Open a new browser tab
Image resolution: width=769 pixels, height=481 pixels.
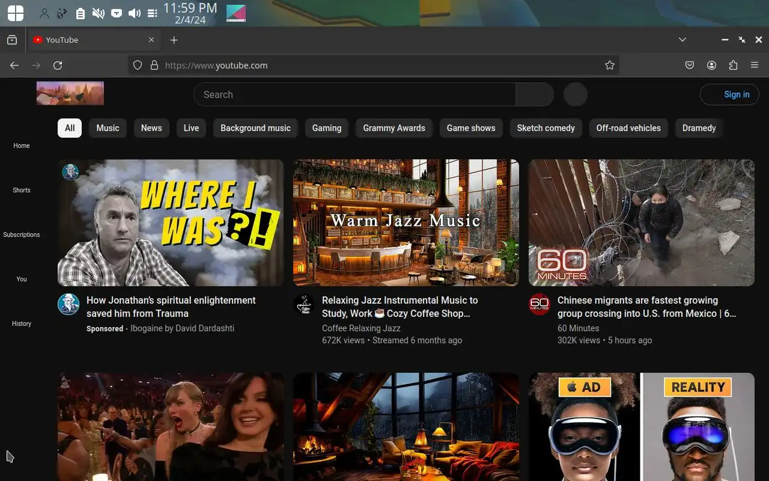(x=174, y=40)
